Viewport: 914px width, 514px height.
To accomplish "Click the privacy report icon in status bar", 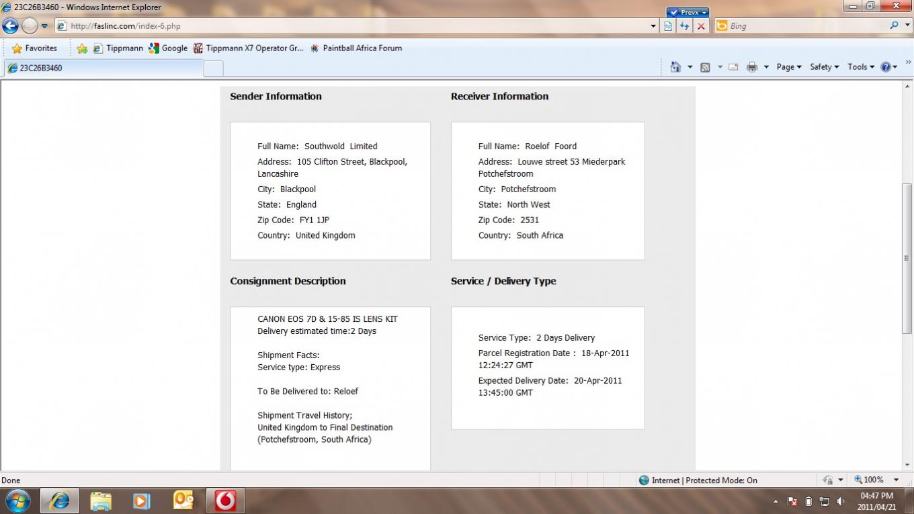I will (828, 480).
